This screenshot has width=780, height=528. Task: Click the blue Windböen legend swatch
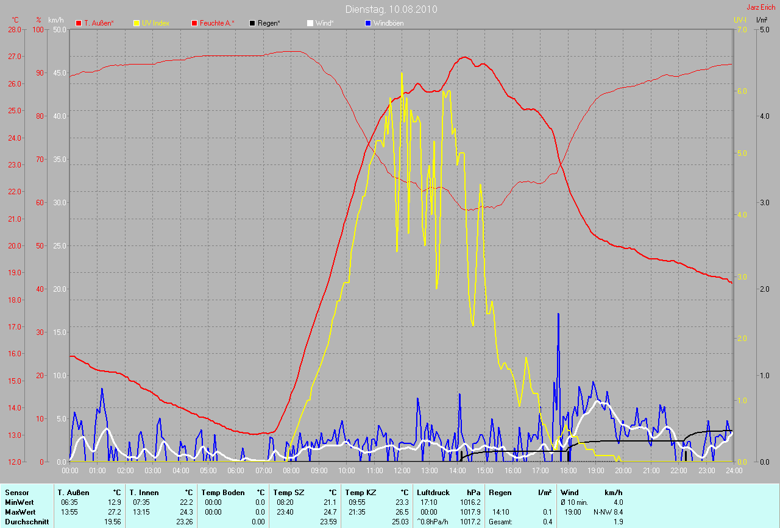[367, 23]
